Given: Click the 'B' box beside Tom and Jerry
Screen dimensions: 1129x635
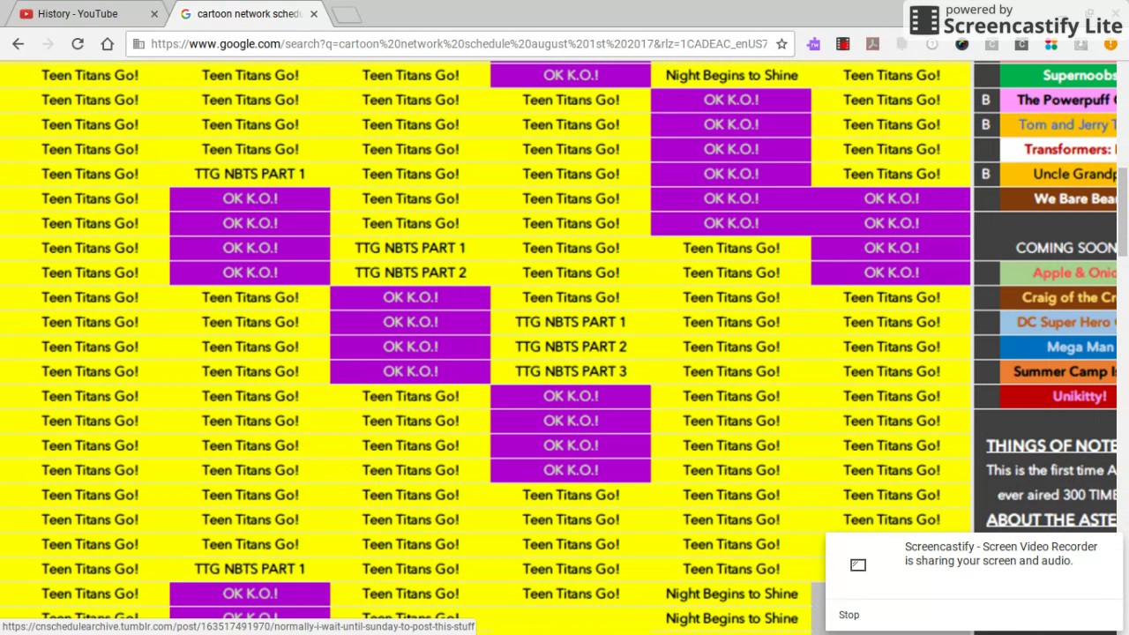Looking at the screenshot, I should 986,124.
